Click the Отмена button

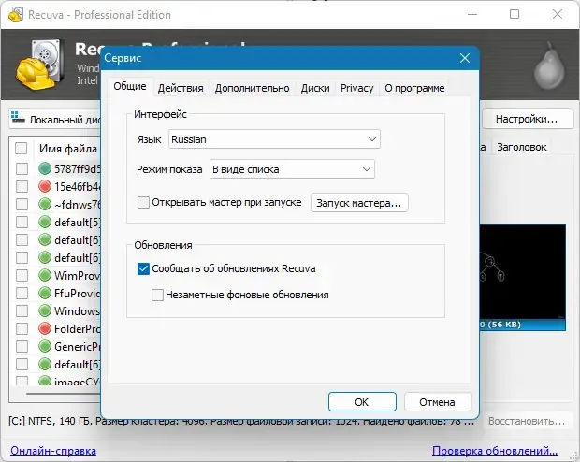click(438, 402)
